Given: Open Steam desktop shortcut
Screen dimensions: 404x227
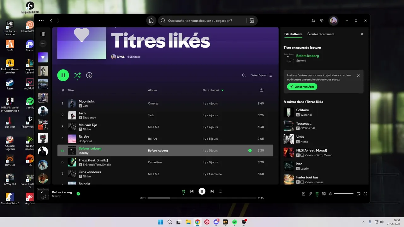Looking at the screenshot, I should [x=10, y=84].
